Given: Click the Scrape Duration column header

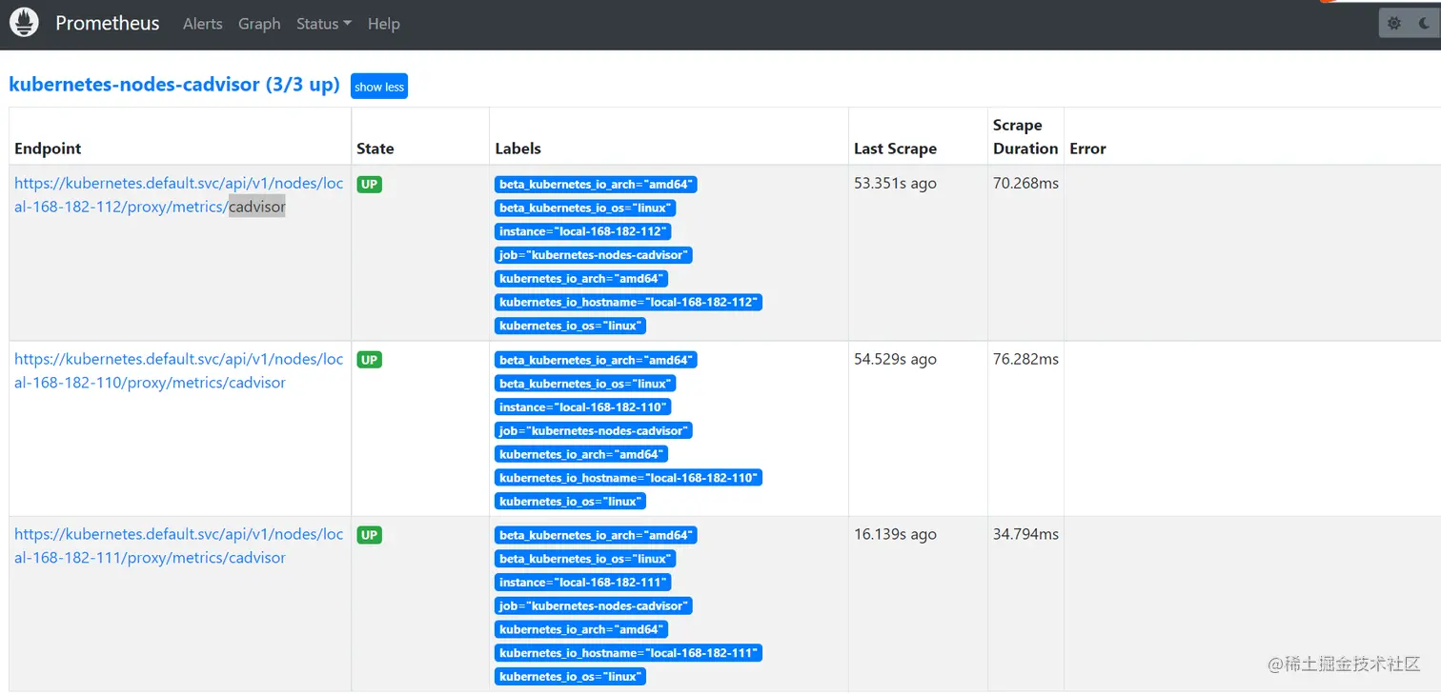Looking at the screenshot, I should (1025, 136).
